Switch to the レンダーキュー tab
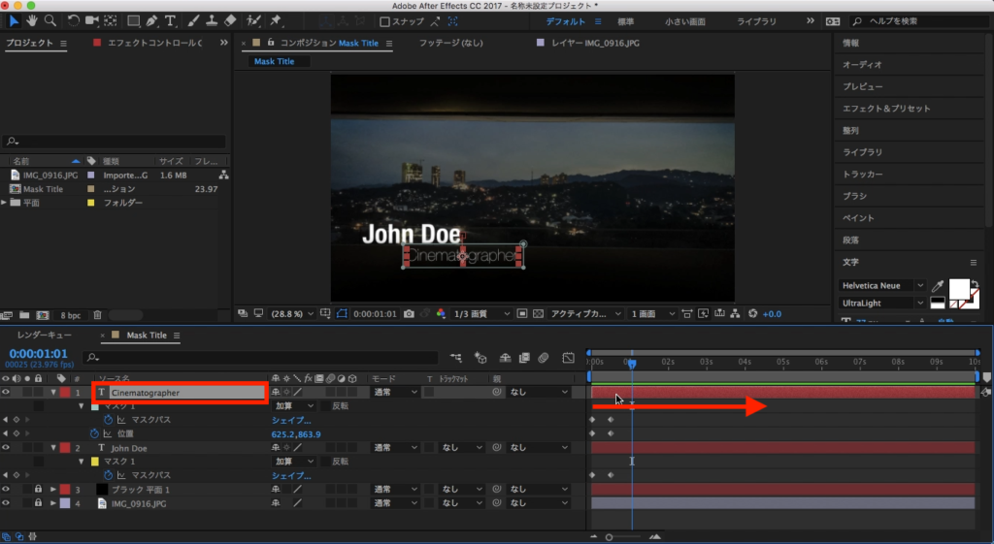This screenshot has width=994, height=544. [43, 336]
